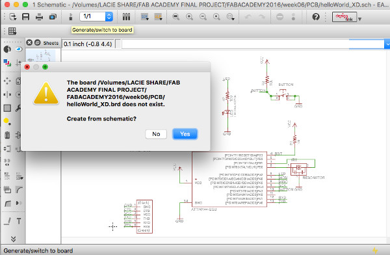
Task: Select the Name tool icon
Action: coord(7,176)
